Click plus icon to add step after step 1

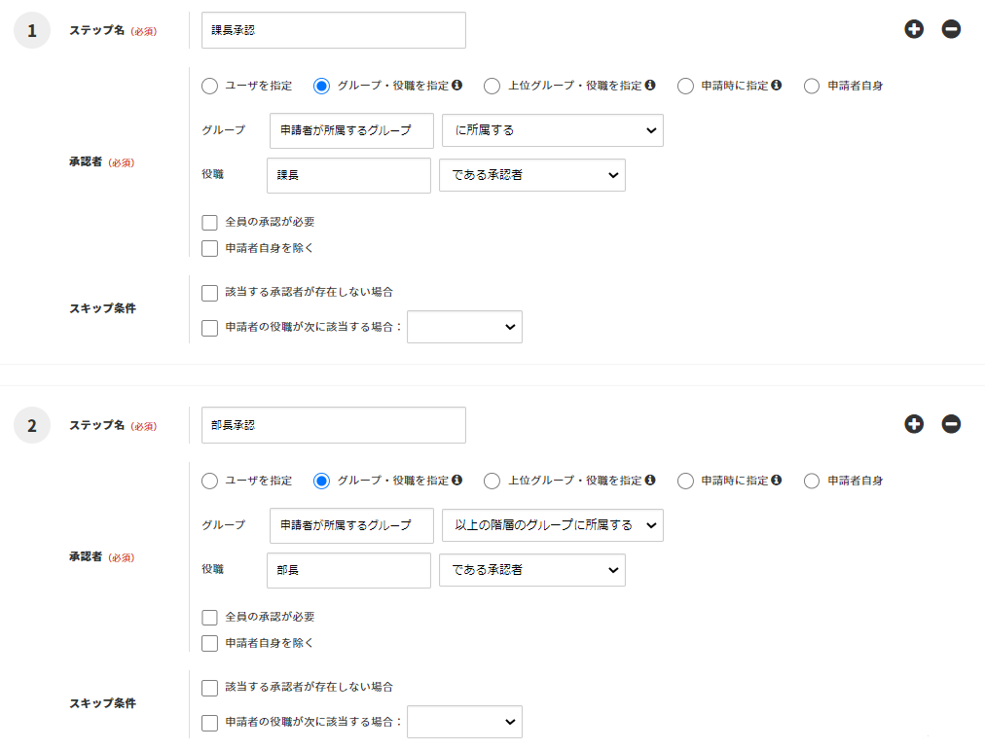click(914, 29)
